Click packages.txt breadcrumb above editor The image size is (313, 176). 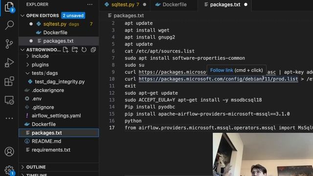coord(129,16)
